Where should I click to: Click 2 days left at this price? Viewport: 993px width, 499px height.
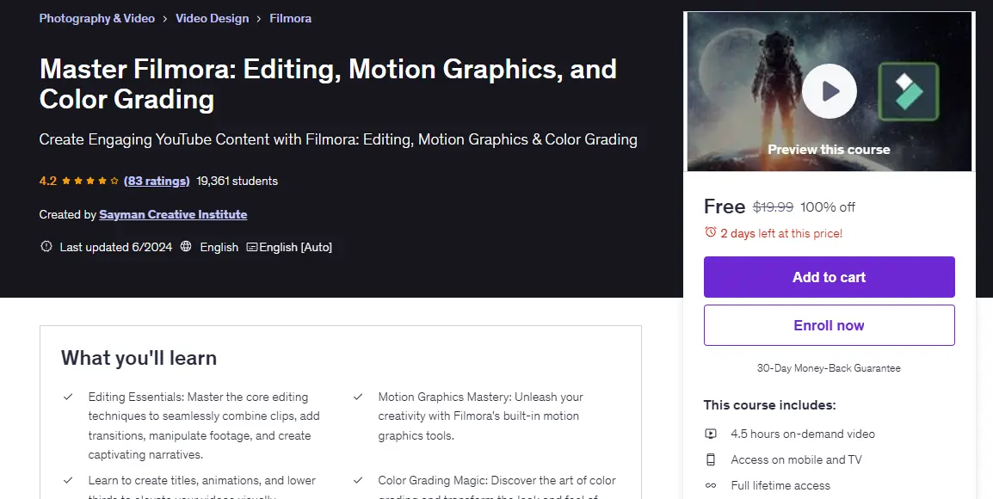pyautogui.click(x=781, y=233)
